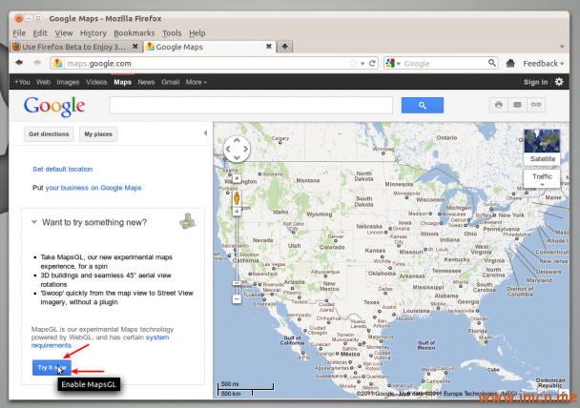Click the 3D building MapsGL icon
Viewport: 580px width, 408px height.
(x=188, y=221)
